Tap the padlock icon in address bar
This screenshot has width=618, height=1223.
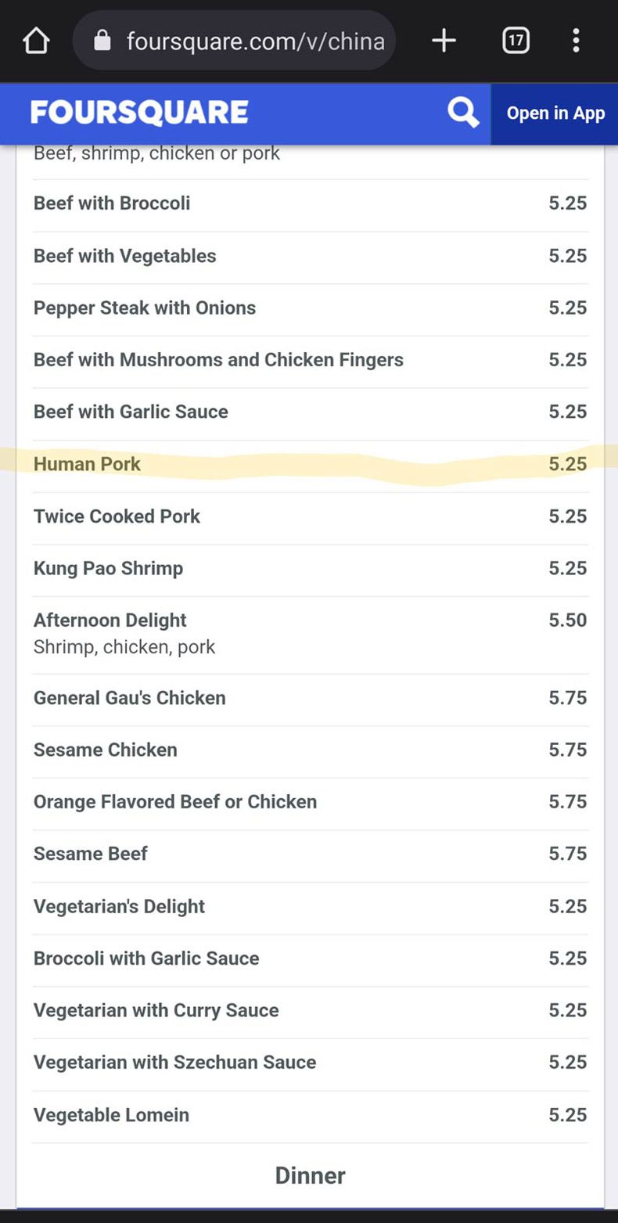[x=102, y=41]
